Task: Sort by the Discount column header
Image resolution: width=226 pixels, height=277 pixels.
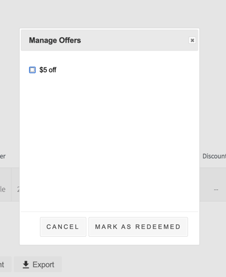Action: [x=214, y=156]
